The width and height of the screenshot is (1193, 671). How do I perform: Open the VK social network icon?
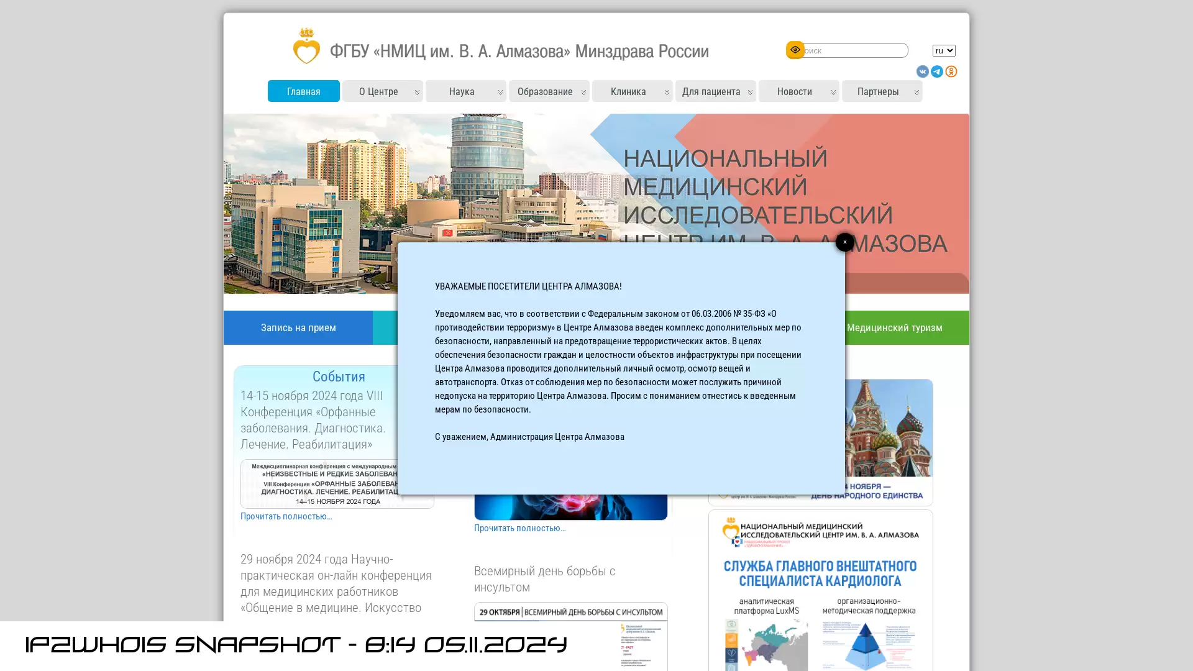pos(923,71)
